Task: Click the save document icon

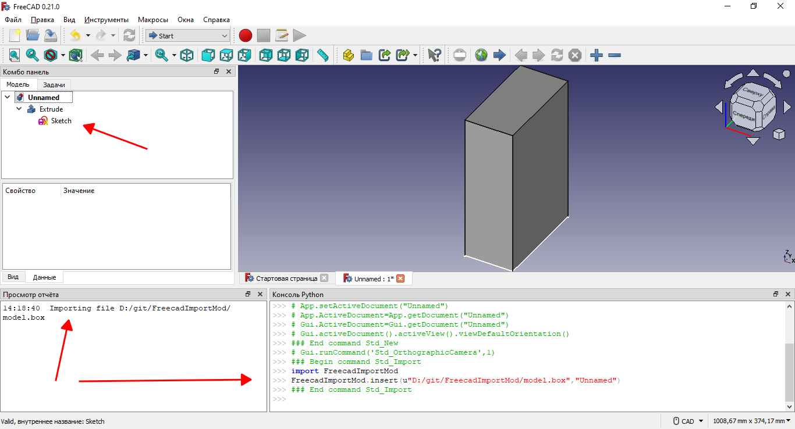Action: click(x=51, y=35)
